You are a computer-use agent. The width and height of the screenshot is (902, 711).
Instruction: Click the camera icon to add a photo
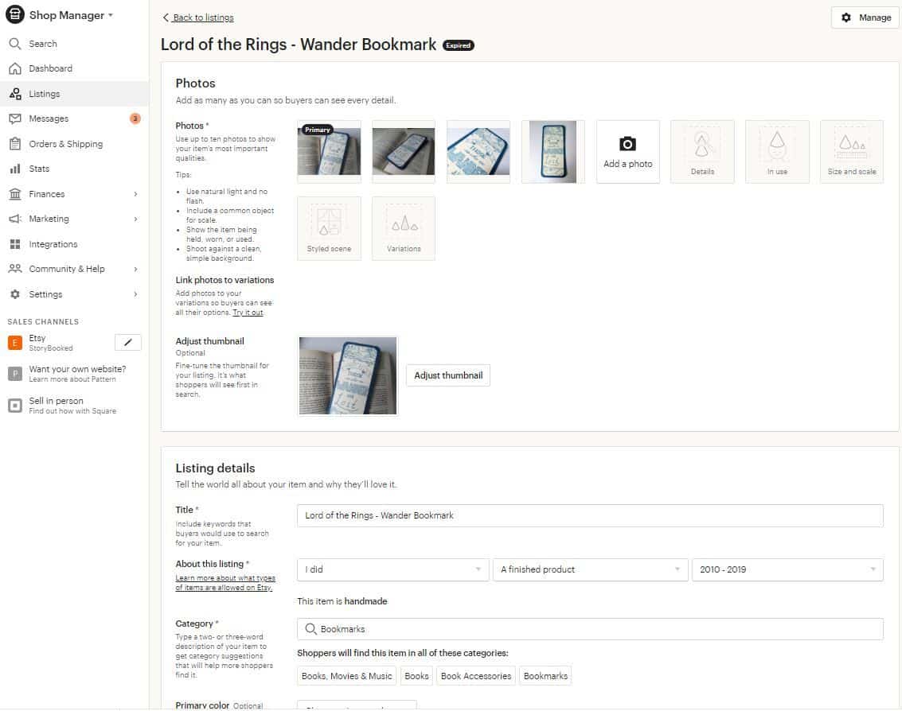tap(627, 144)
